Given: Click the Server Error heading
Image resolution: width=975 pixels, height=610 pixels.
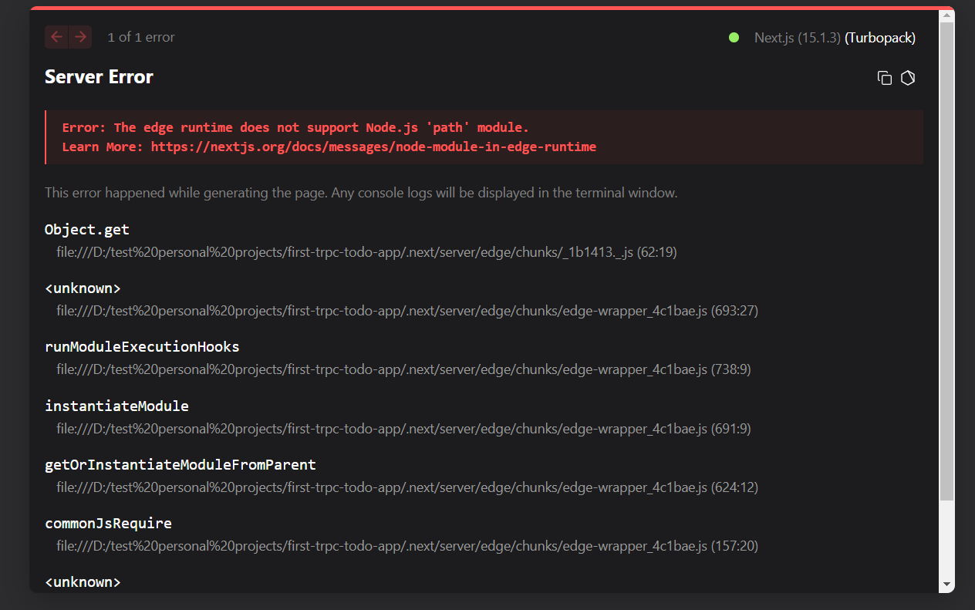Looking at the screenshot, I should coord(99,76).
